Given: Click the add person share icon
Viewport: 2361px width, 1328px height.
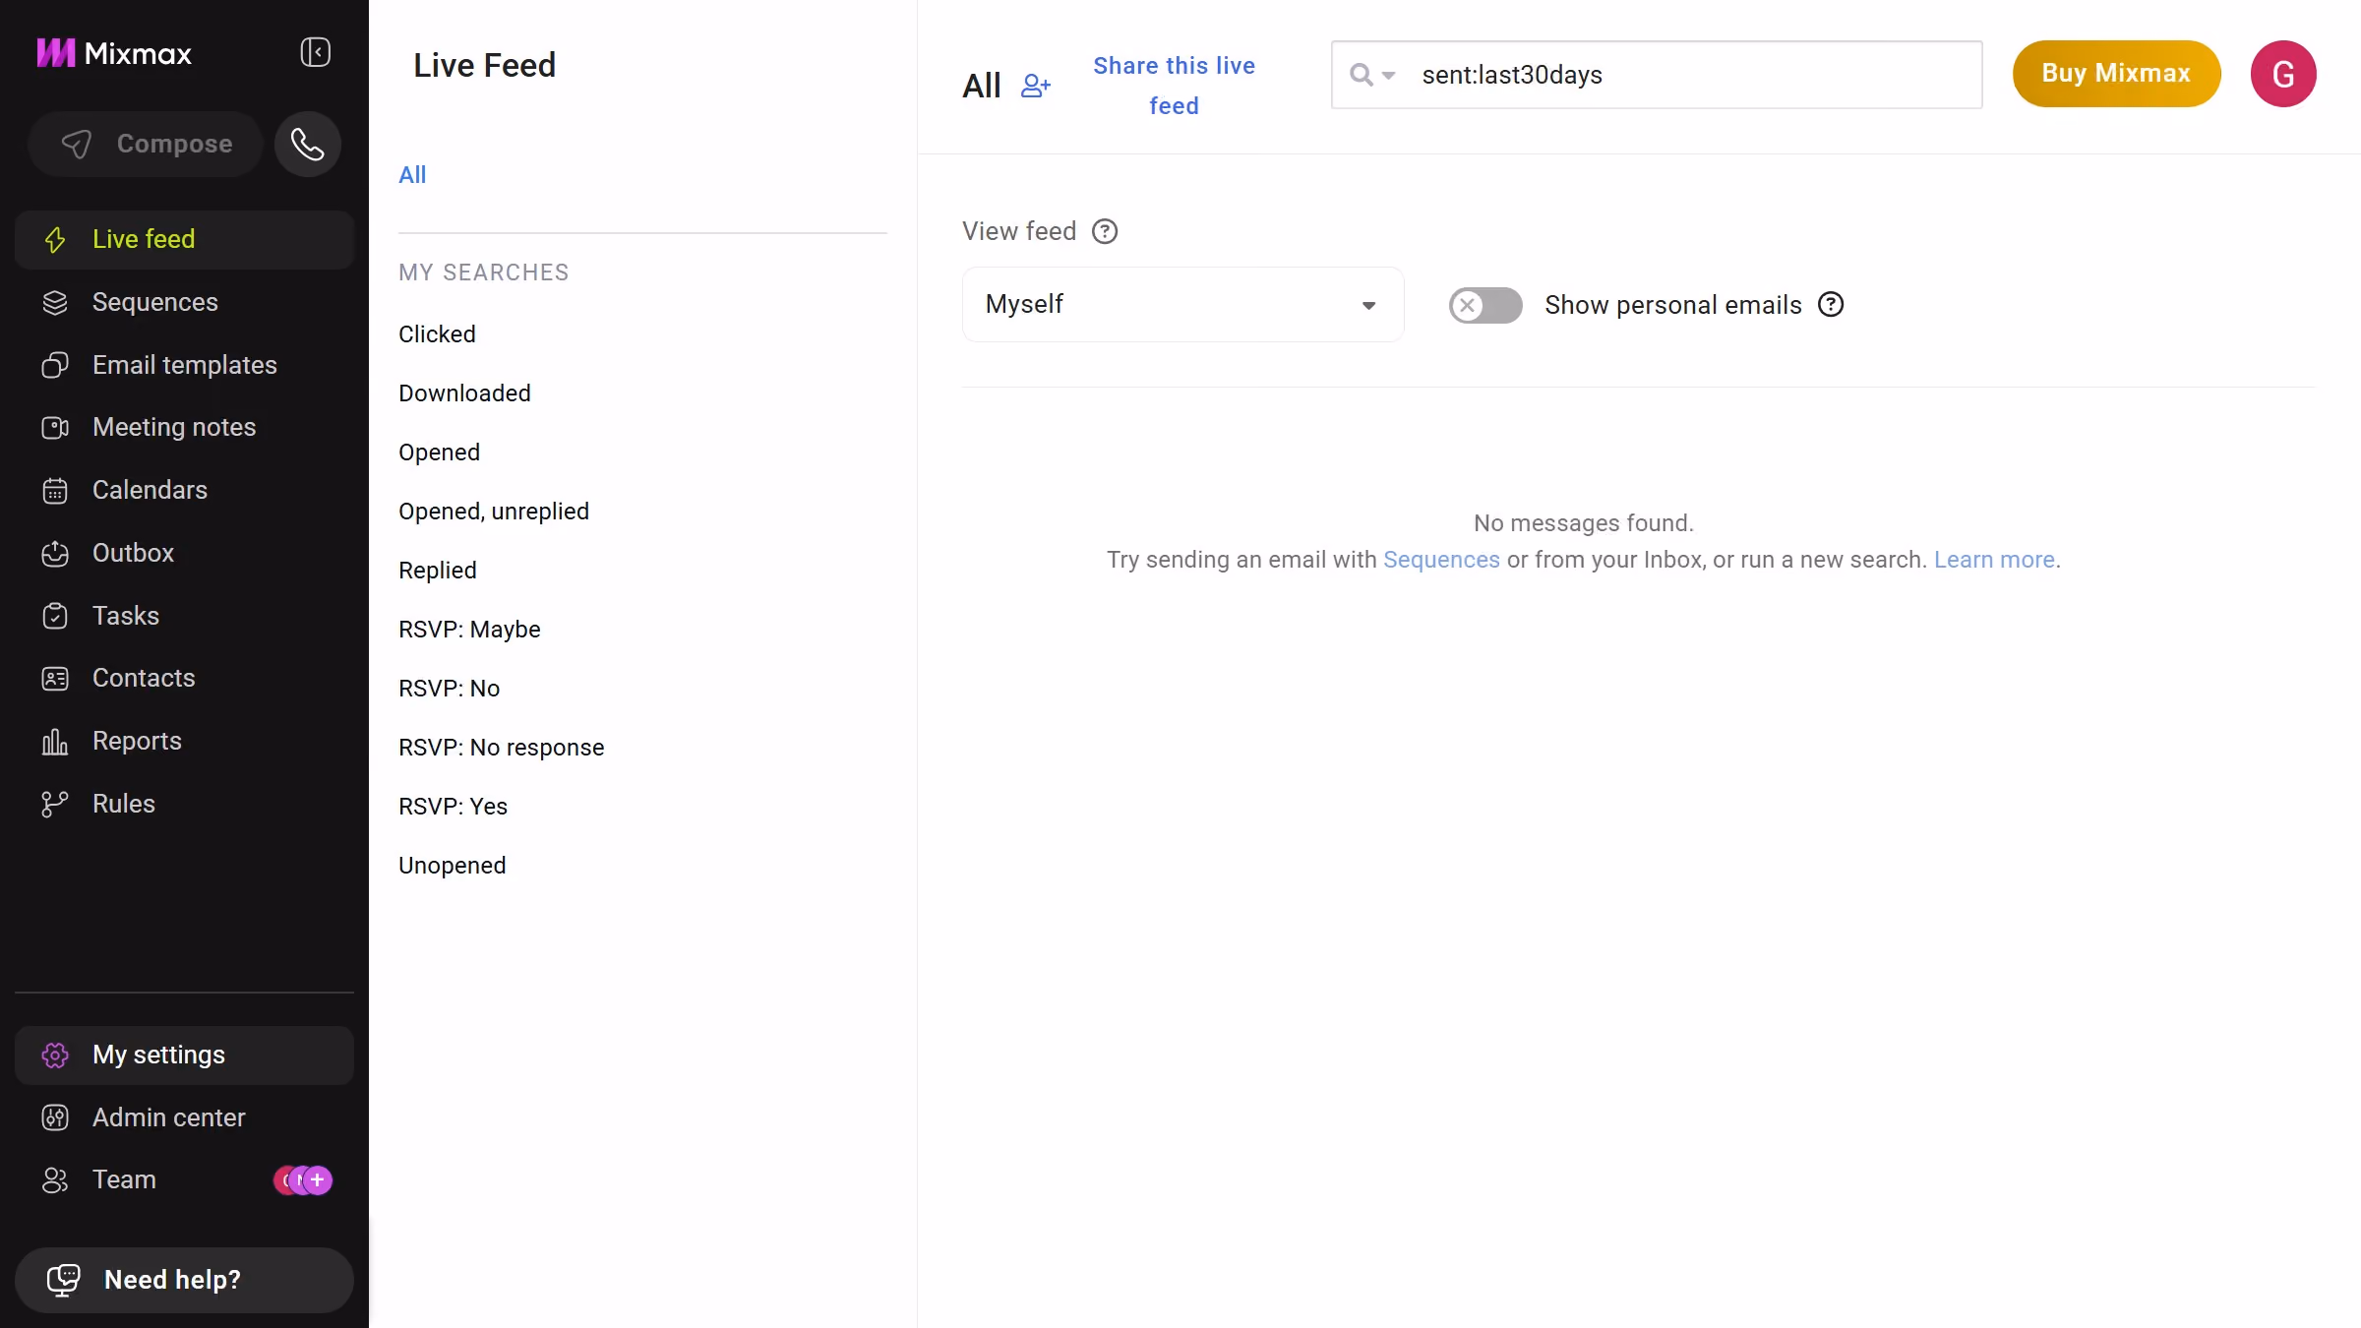Looking at the screenshot, I should click(x=1035, y=87).
